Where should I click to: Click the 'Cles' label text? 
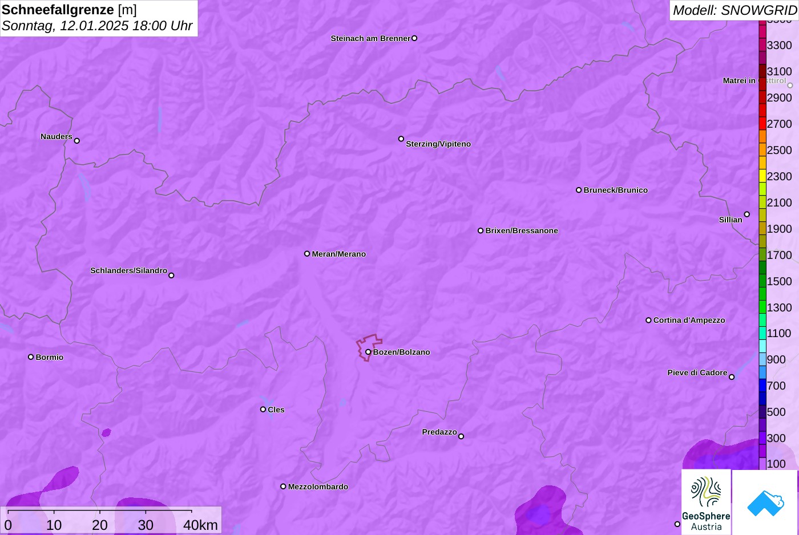coord(276,410)
